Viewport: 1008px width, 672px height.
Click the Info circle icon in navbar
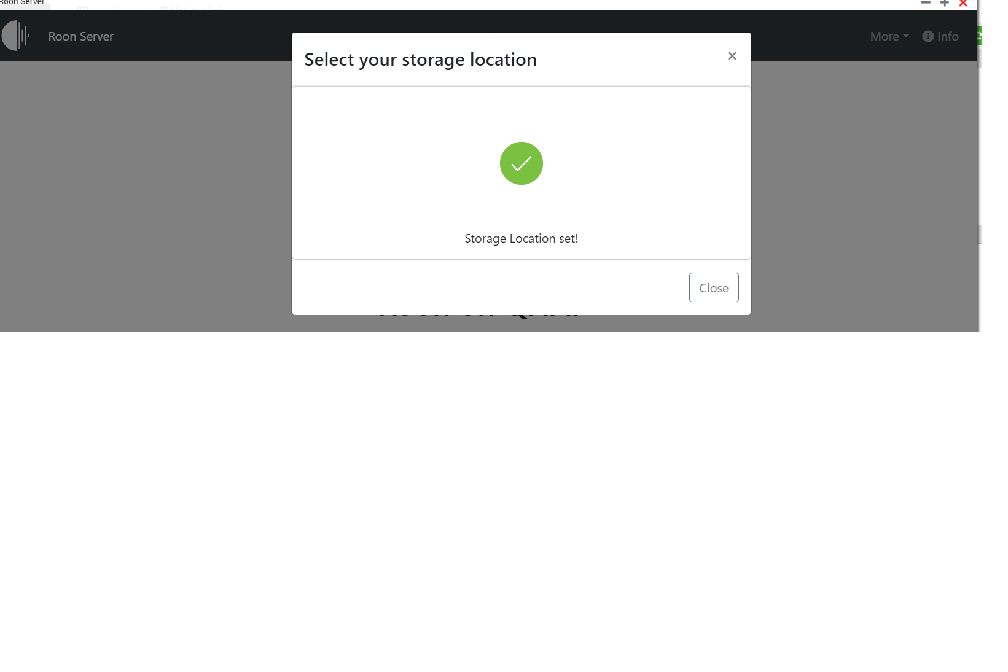pos(928,36)
